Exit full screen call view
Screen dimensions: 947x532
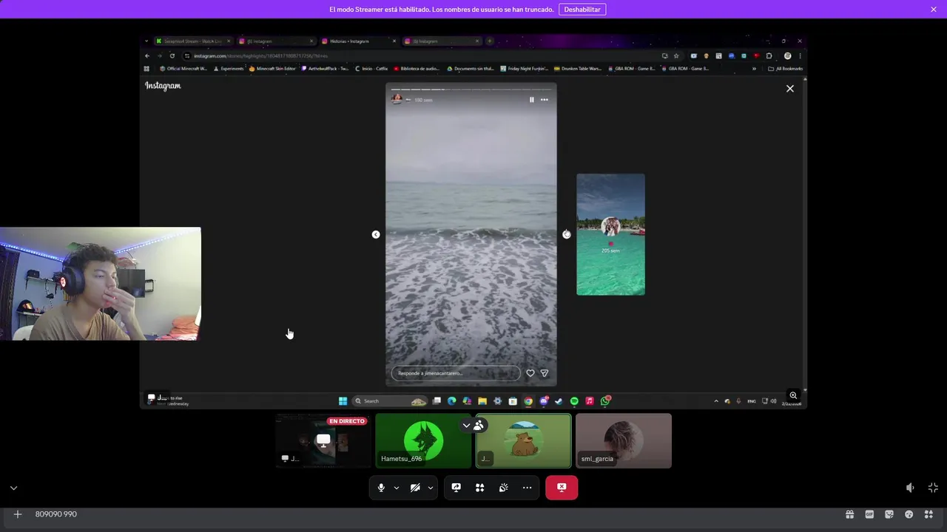coord(933,488)
